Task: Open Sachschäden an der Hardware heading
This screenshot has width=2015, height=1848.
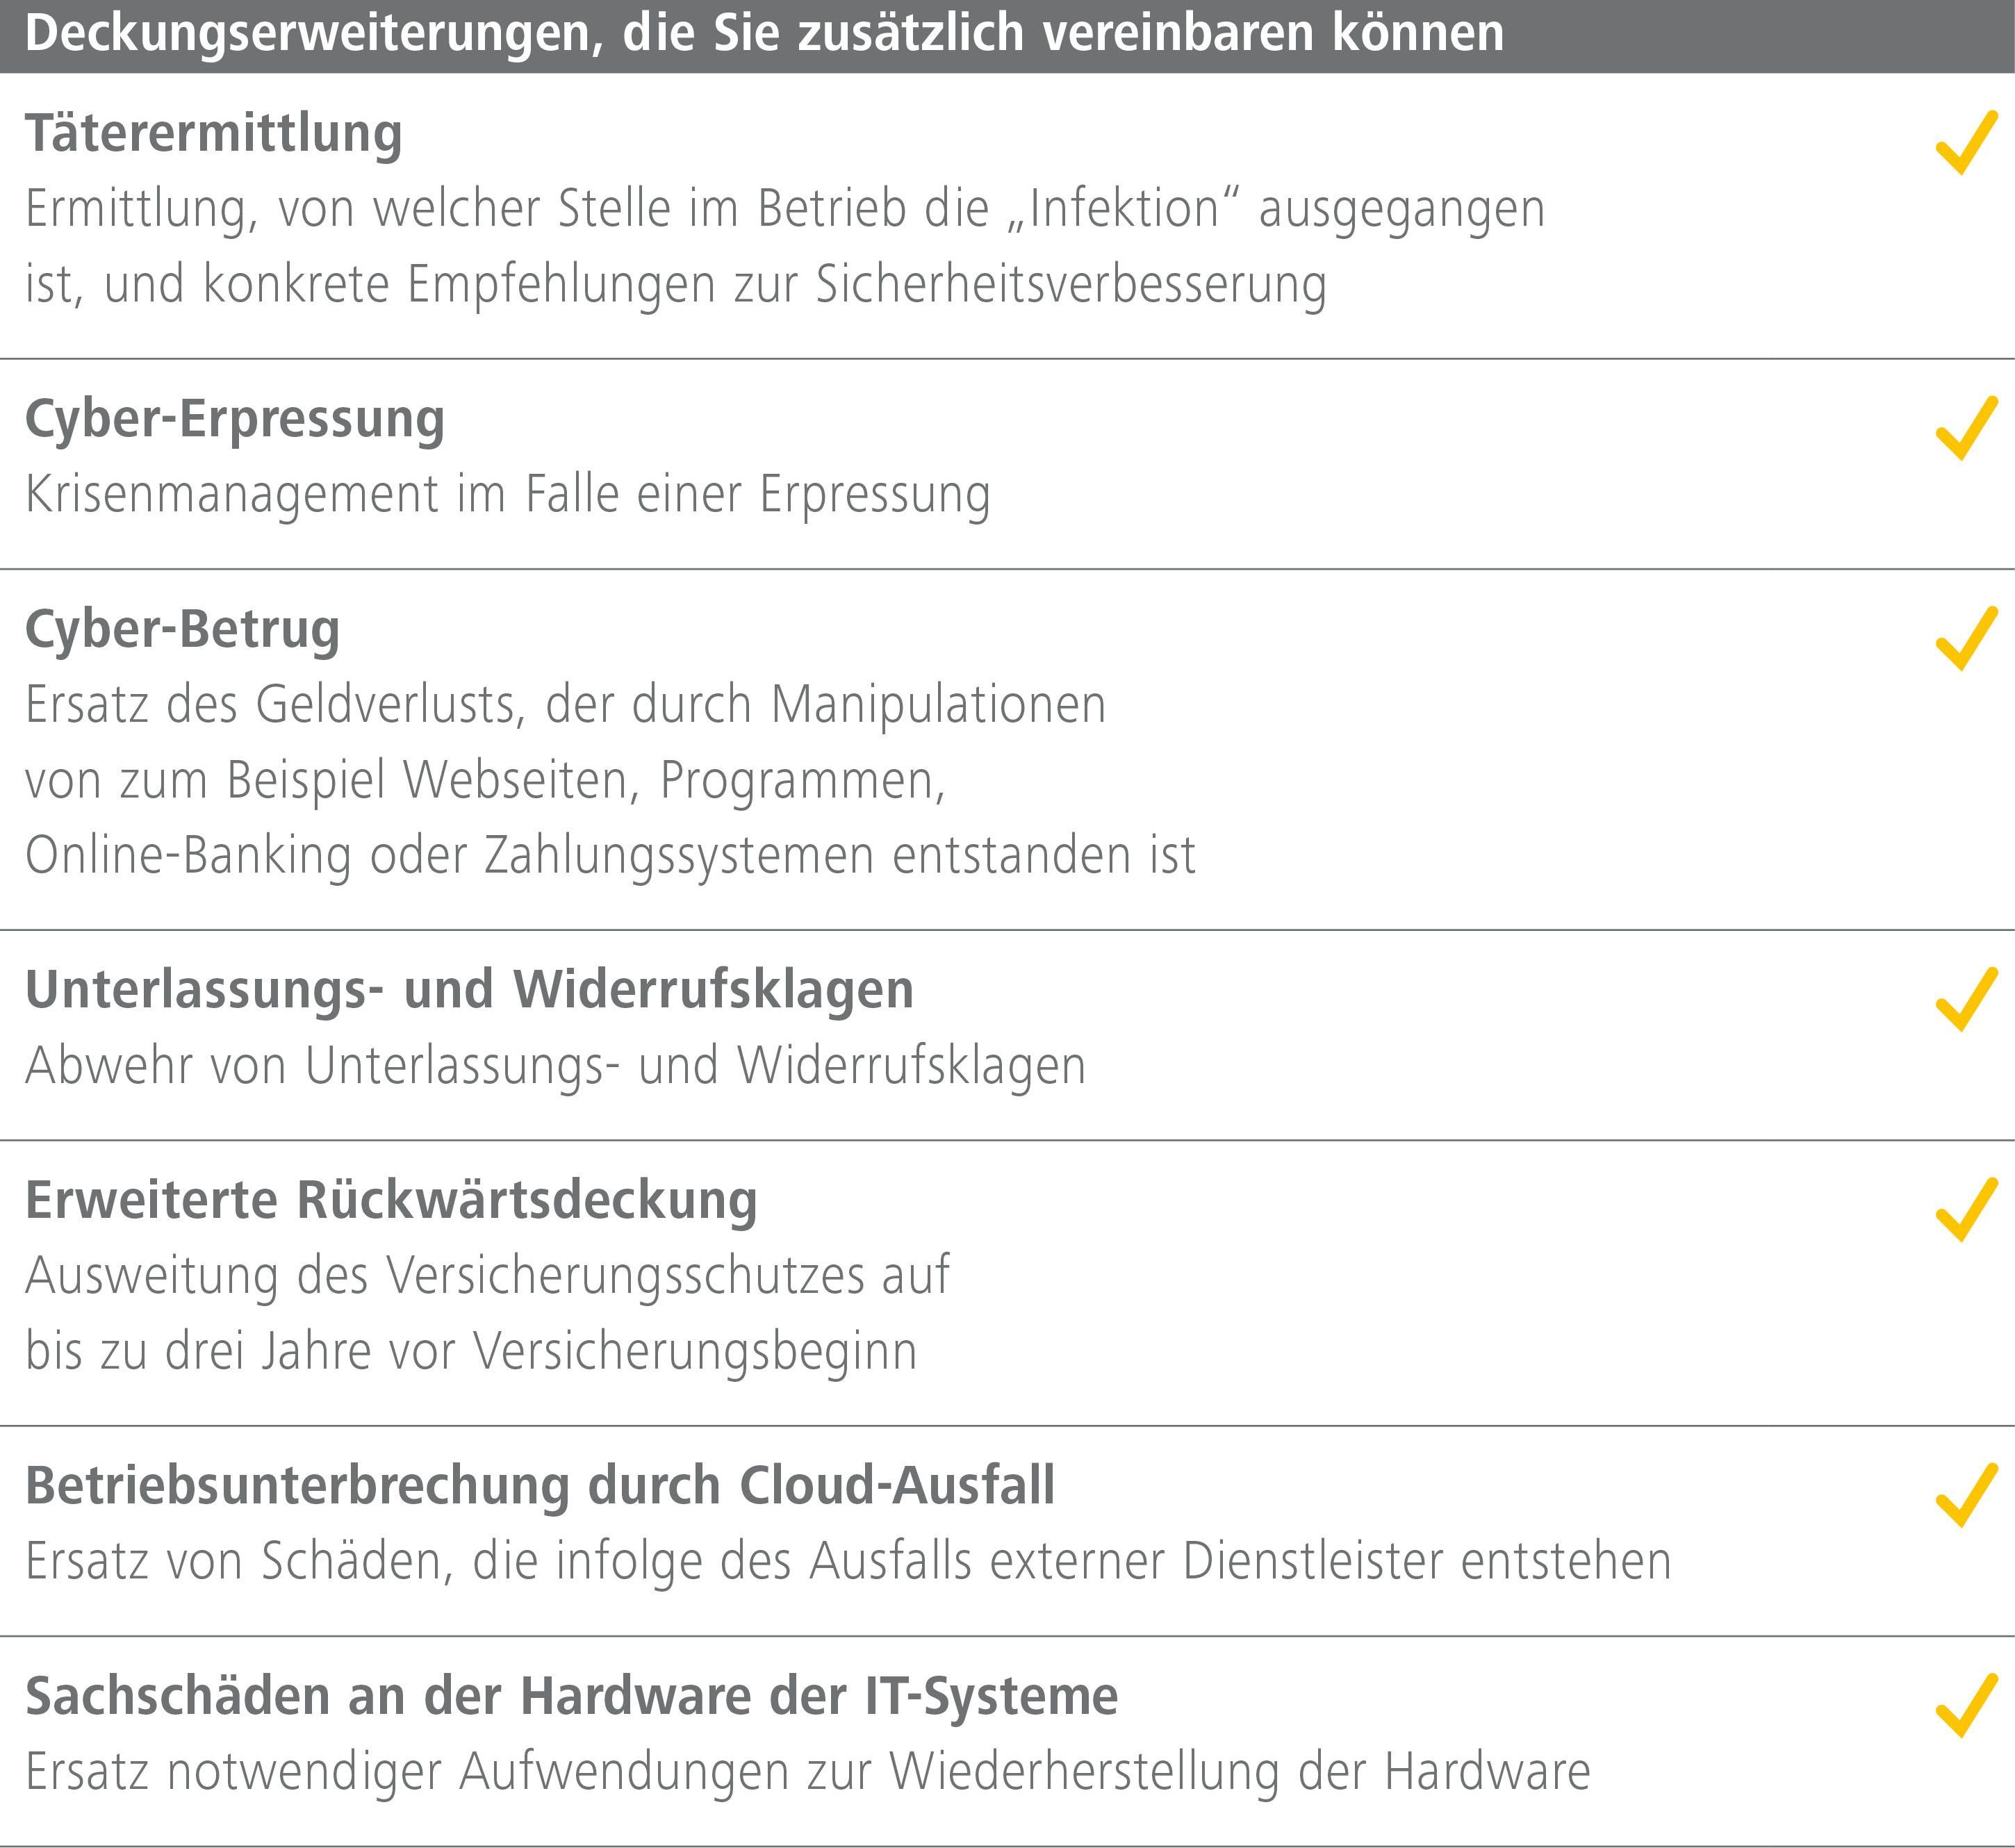Action: [572, 1696]
